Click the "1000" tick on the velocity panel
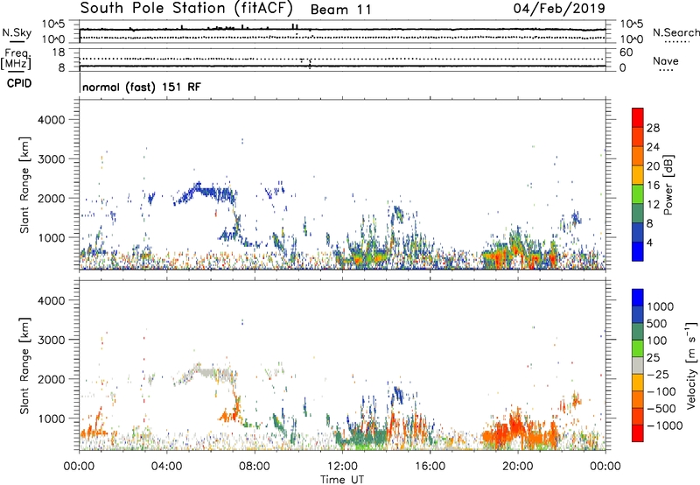The height and width of the screenshot is (485, 700). [x=51, y=418]
